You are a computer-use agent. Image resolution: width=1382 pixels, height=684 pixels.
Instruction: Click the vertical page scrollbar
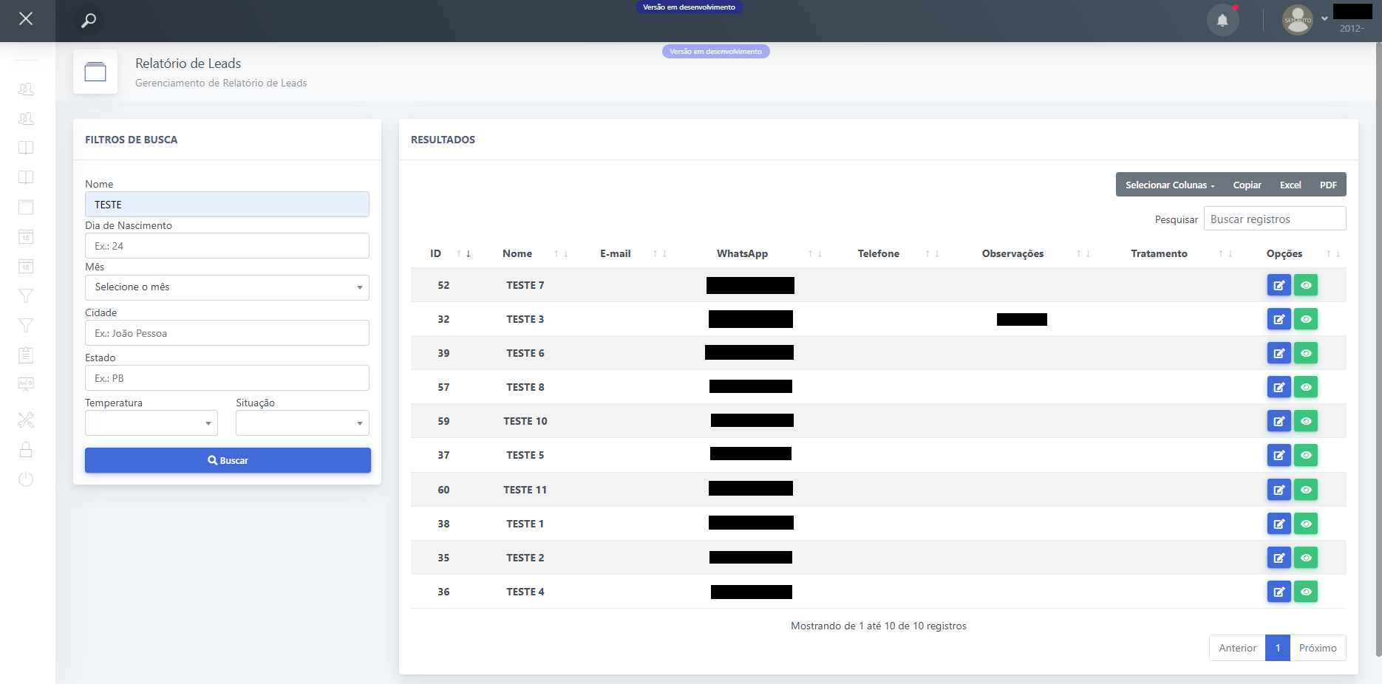click(1378, 347)
